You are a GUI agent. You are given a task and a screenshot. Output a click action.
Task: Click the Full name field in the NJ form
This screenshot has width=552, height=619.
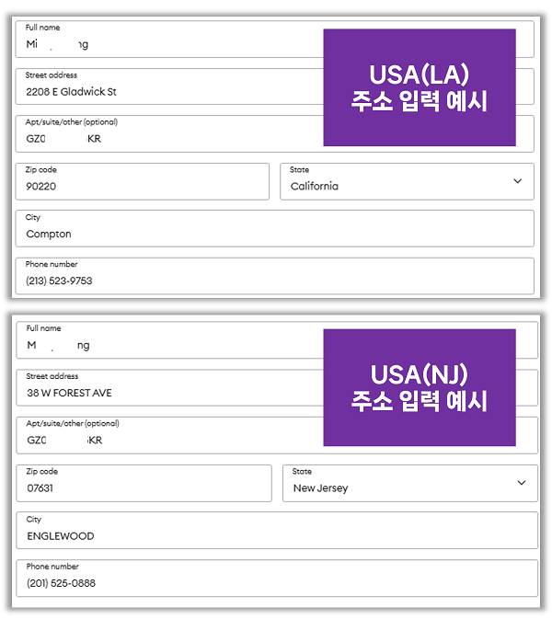166,340
